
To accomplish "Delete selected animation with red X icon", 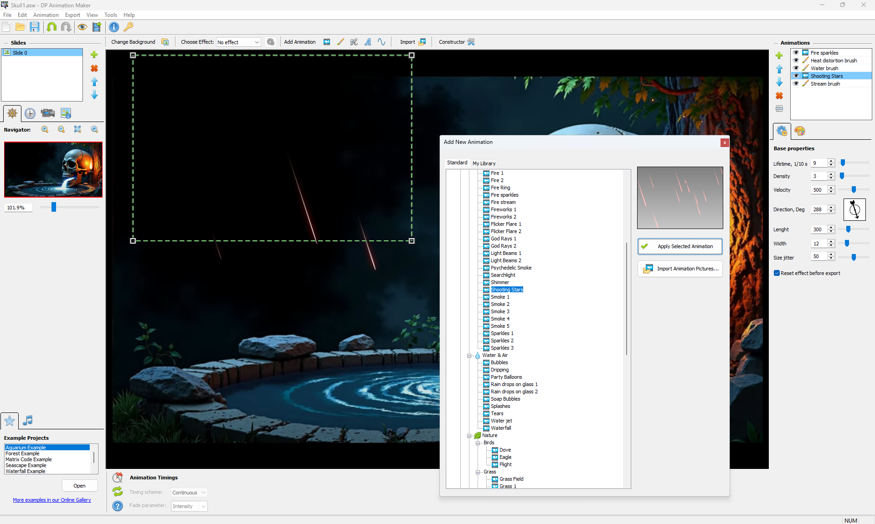I will tap(779, 96).
